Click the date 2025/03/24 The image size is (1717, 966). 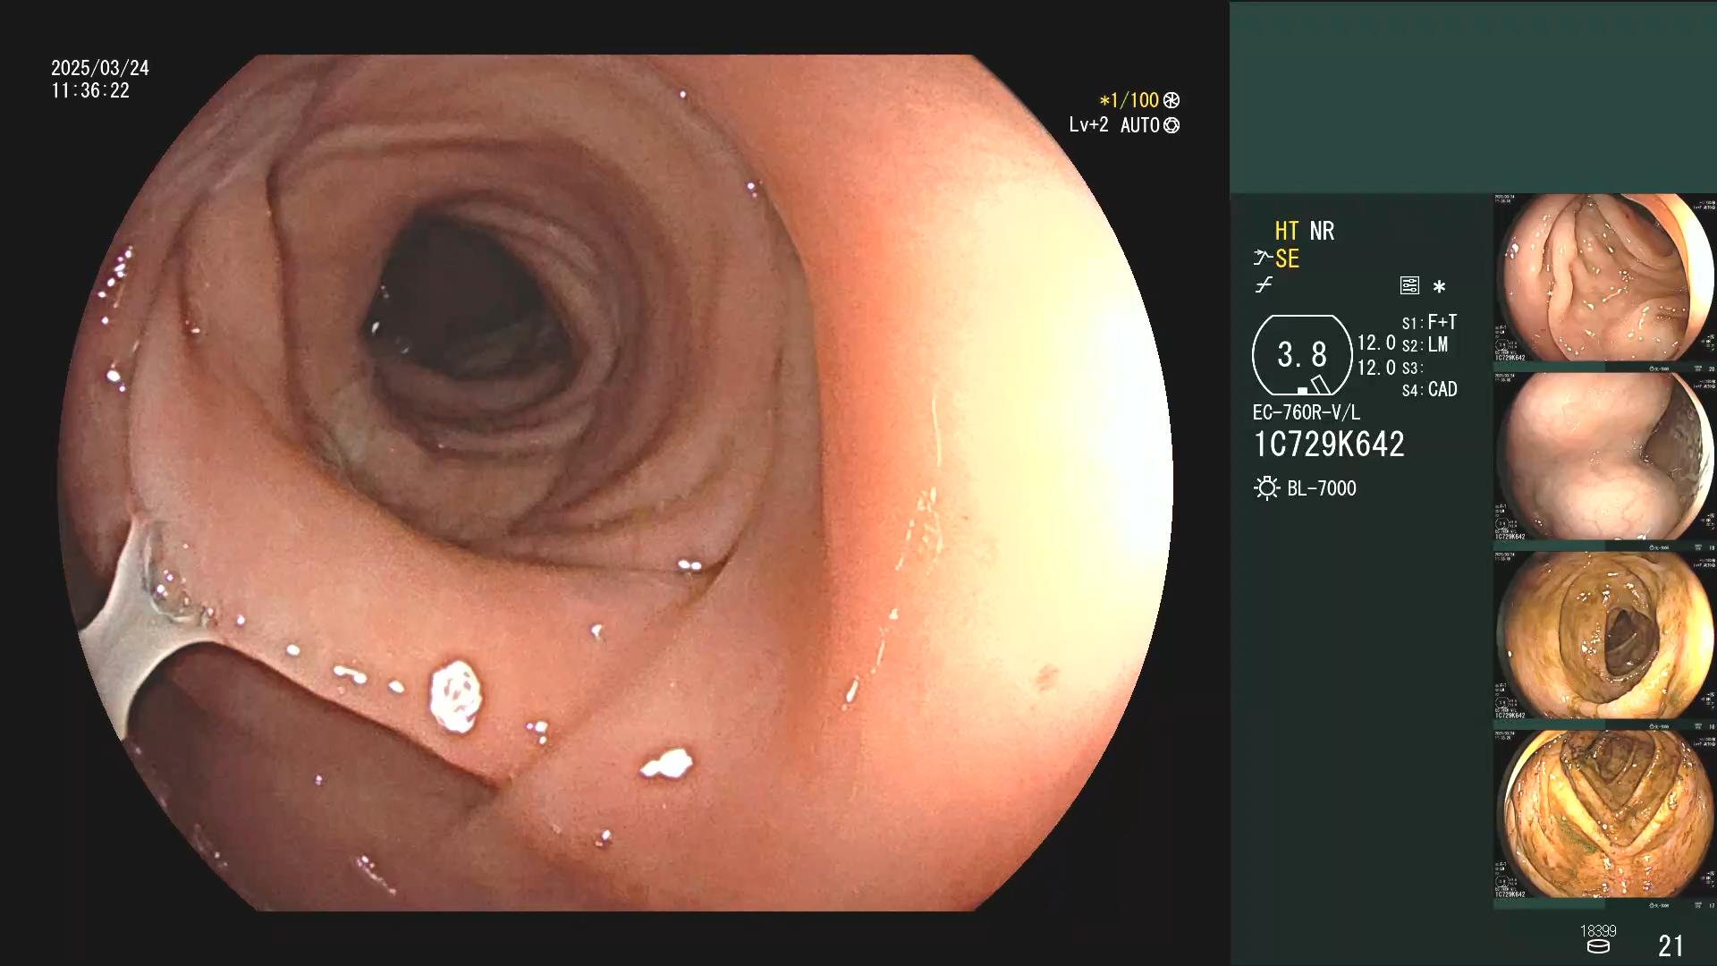click(x=100, y=68)
